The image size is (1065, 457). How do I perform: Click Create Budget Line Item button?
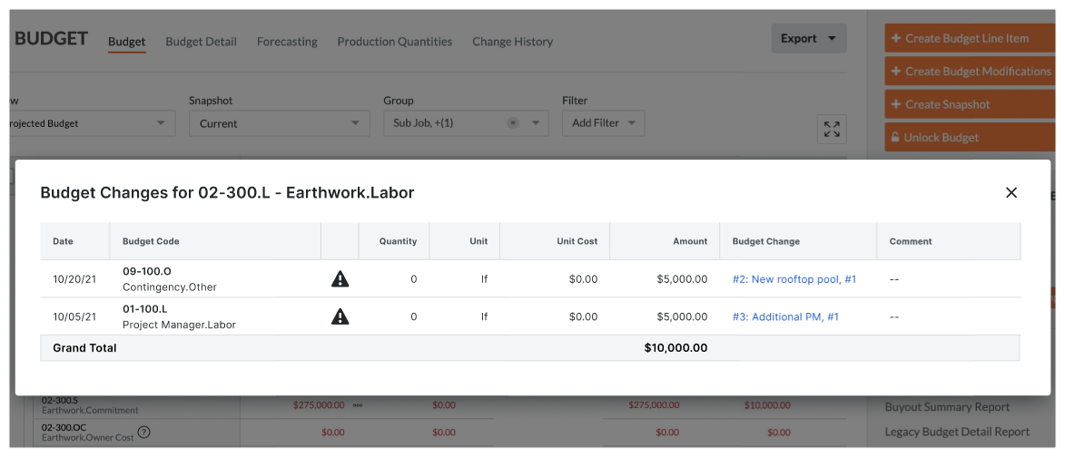coord(968,38)
